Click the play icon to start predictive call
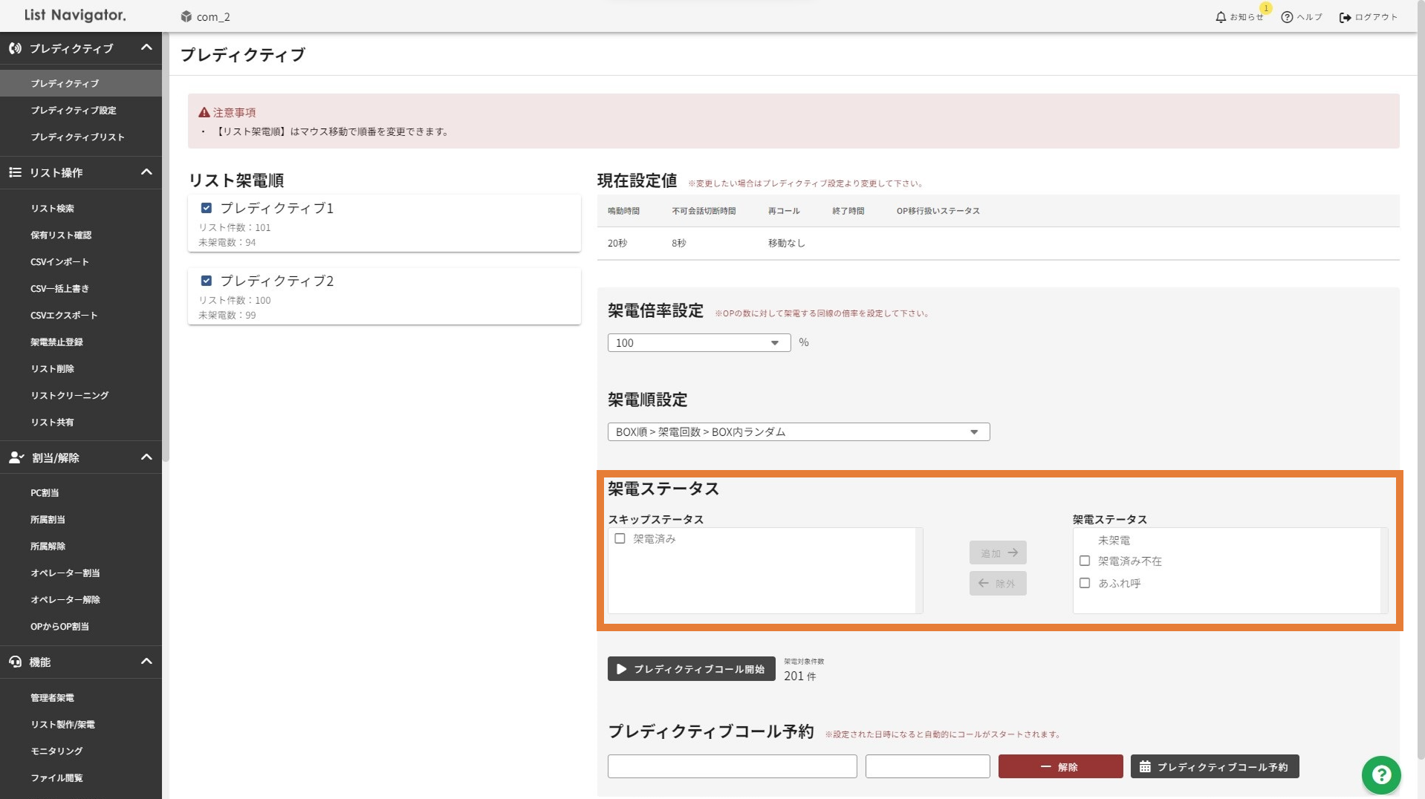This screenshot has width=1425, height=799. (x=622, y=669)
